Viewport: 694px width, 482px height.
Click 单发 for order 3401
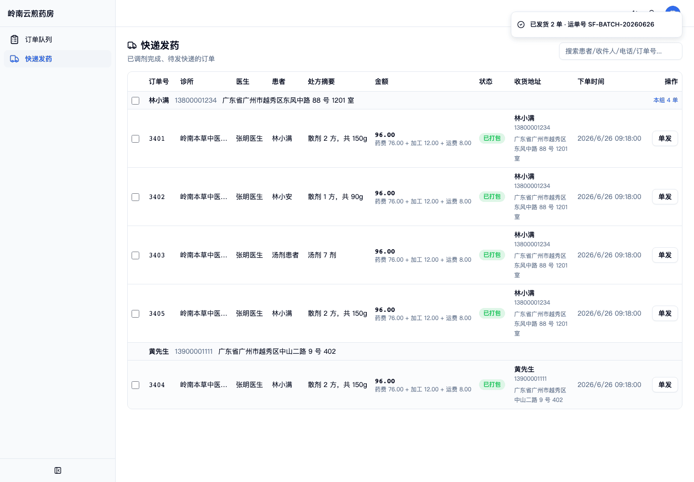tap(665, 138)
